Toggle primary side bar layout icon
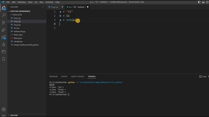 point(199,2)
